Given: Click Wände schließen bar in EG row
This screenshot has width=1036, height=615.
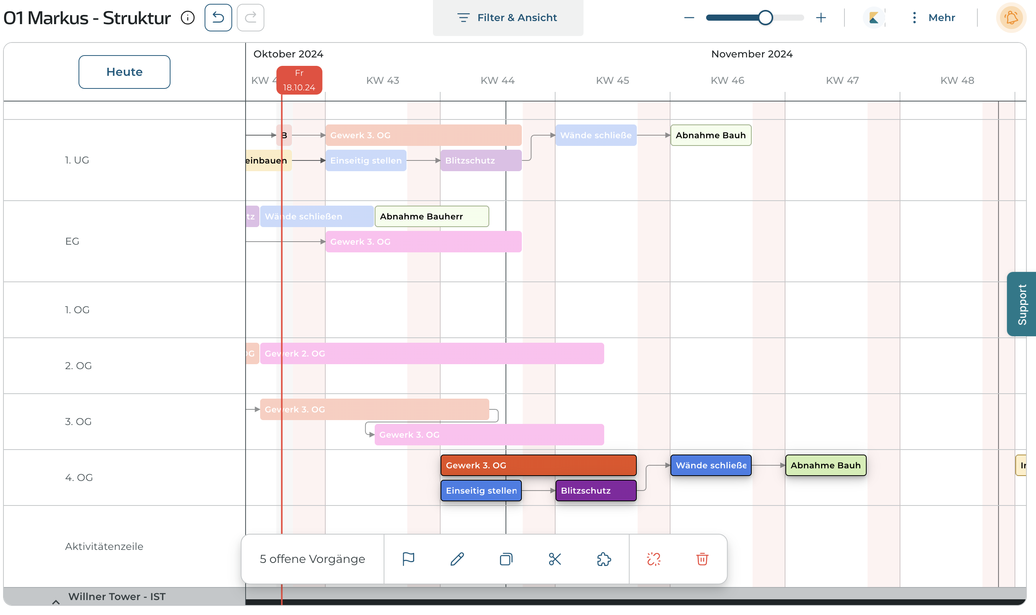Looking at the screenshot, I should tap(317, 216).
